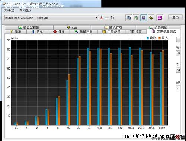Switch to the 健康 tab
Screen dimensions: 186x141
(59, 32)
